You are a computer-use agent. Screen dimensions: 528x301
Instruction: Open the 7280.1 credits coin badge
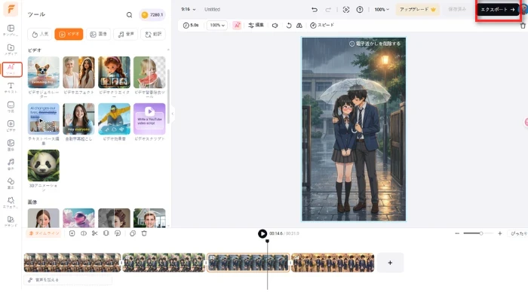(152, 15)
